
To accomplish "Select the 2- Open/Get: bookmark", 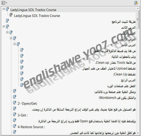I will 27,104.
